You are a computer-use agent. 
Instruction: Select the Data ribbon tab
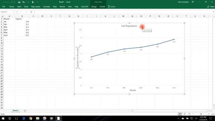[x=55, y=7]
